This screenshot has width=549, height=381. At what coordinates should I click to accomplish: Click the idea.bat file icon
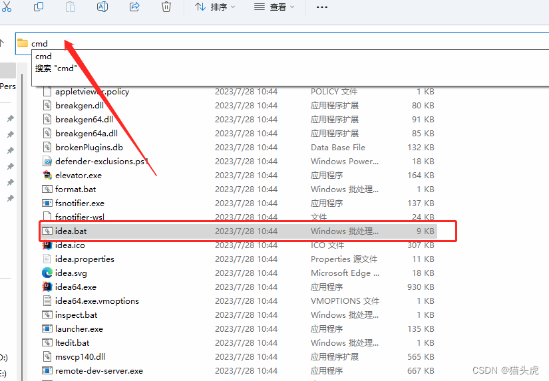(47, 231)
